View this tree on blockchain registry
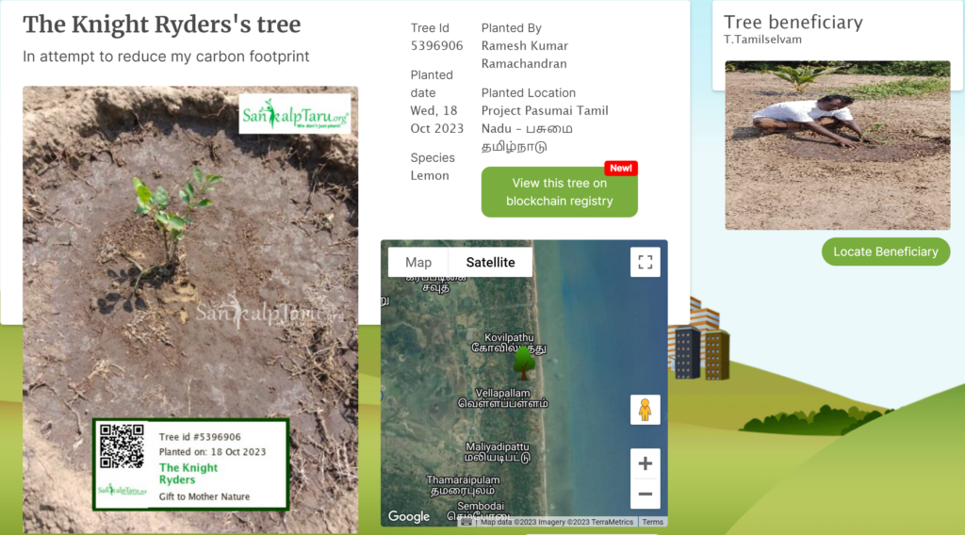 click(560, 192)
